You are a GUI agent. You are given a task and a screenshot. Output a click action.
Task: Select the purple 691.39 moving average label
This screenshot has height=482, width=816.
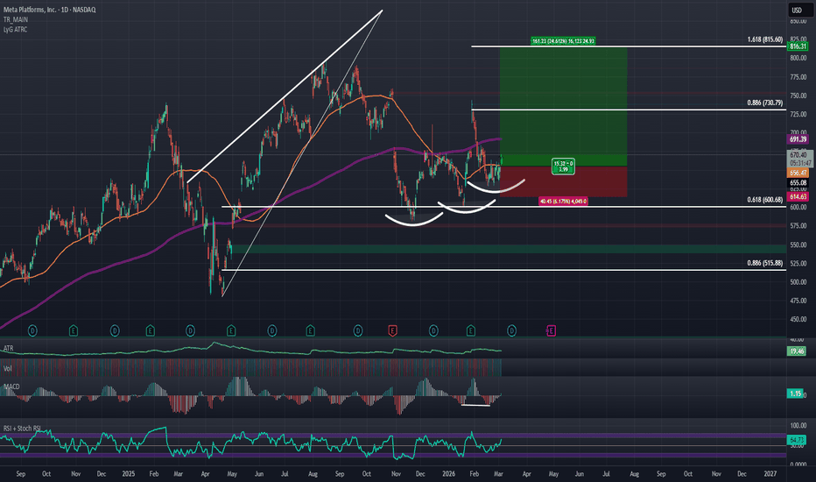tap(798, 139)
